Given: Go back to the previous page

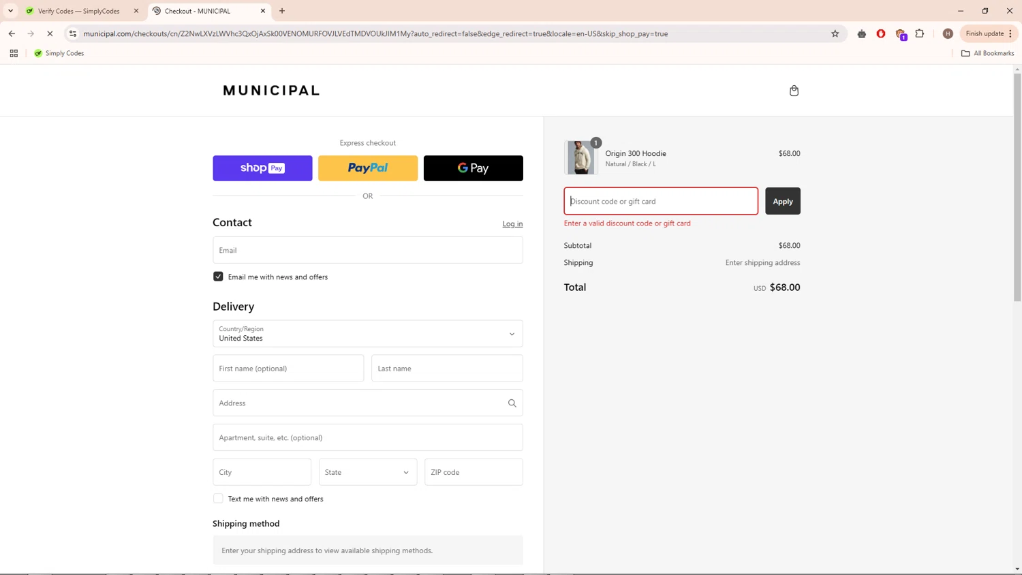Looking at the screenshot, I should point(12,33).
